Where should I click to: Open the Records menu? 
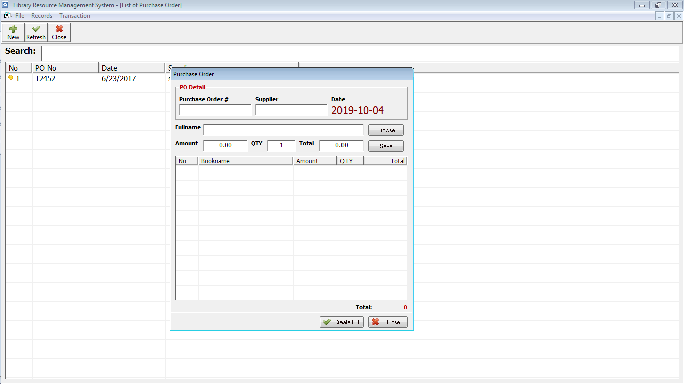click(42, 16)
